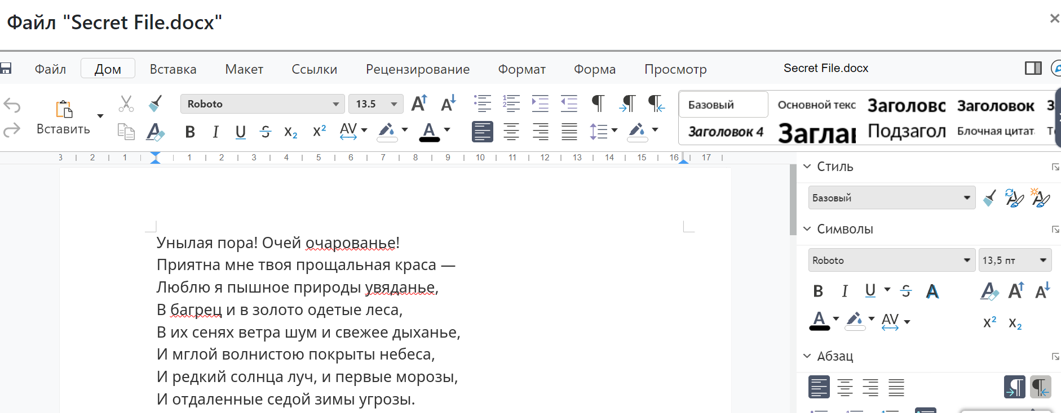Click the Вставить paste button
This screenshot has height=413, width=1061.
[63, 117]
